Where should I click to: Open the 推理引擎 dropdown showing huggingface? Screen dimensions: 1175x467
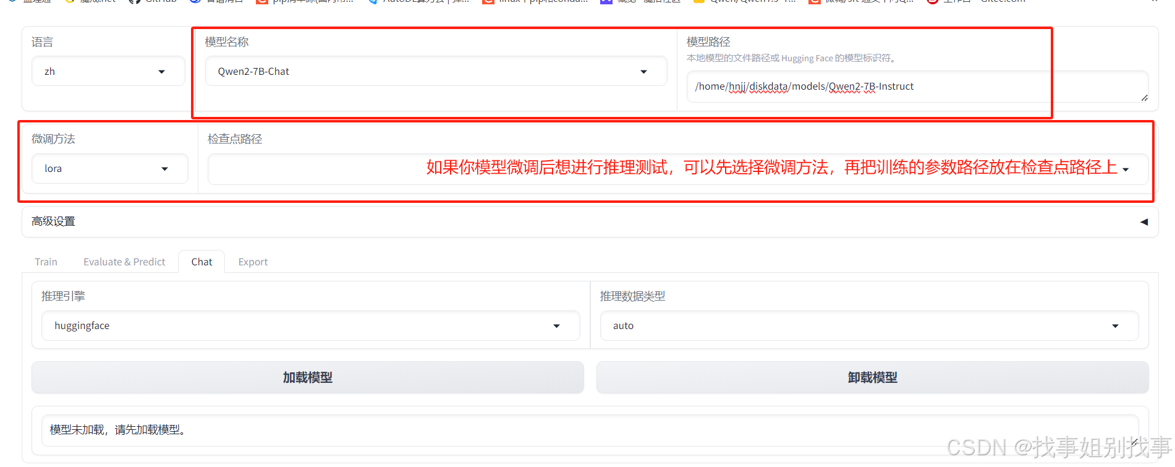(310, 325)
